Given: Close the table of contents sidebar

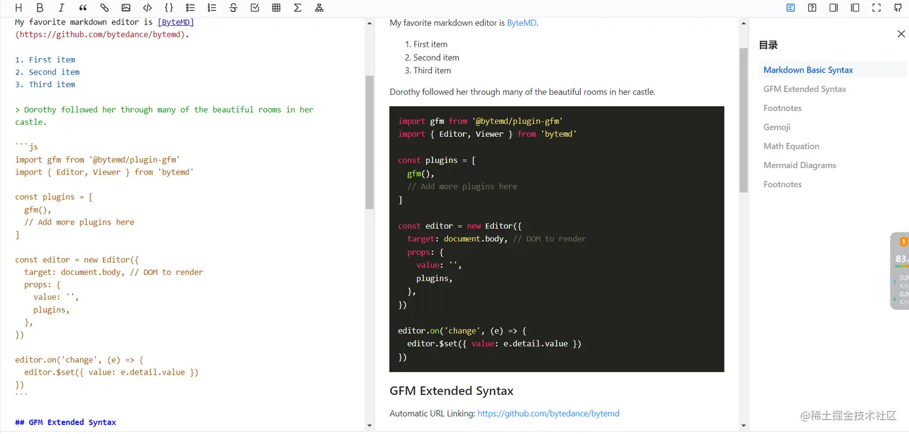Looking at the screenshot, I should point(901,34).
